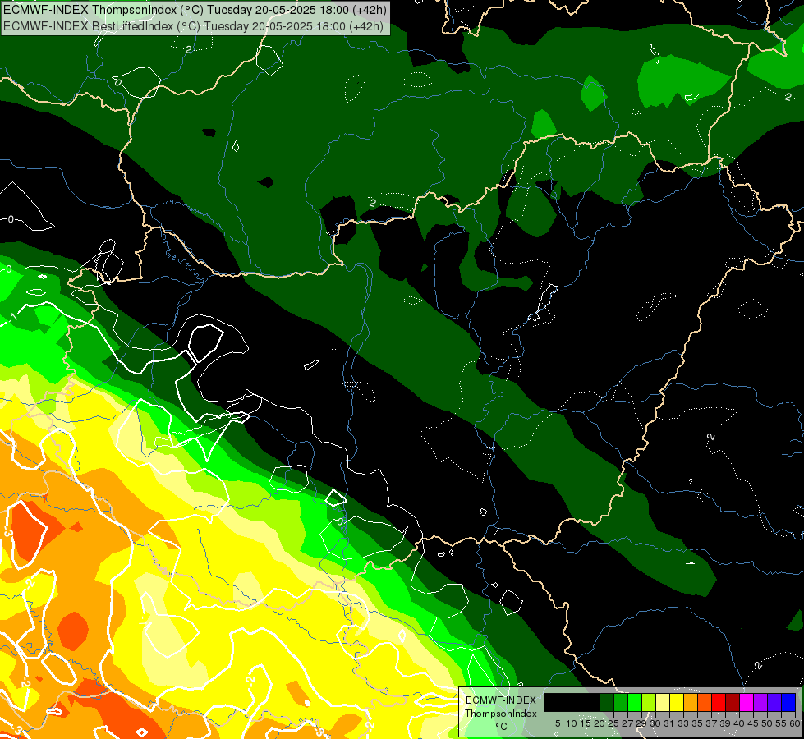Click the dark green 20-25 legend swatch
Viewport: 804px width, 739px height.
(x=607, y=703)
